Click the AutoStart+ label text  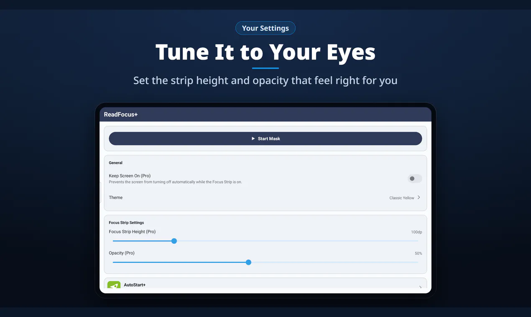point(135,285)
